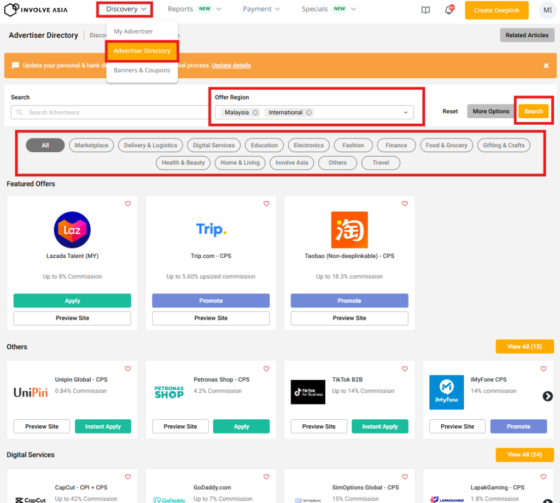Viewport: 560px width, 503px height.
Task: Expand the Offer Region dropdown arrow
Action: [x=406, y=113]
